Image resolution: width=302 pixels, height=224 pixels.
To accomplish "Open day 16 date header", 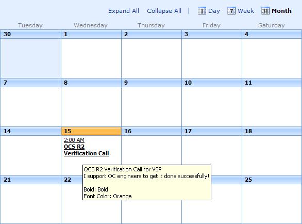I will click(x=152, y=131).
